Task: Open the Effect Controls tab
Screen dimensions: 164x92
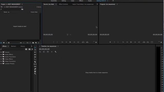Action: (63, 4)
